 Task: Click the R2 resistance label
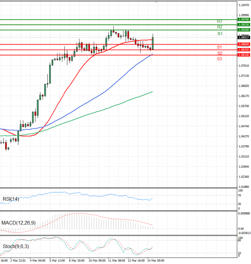tap(220, 27)
